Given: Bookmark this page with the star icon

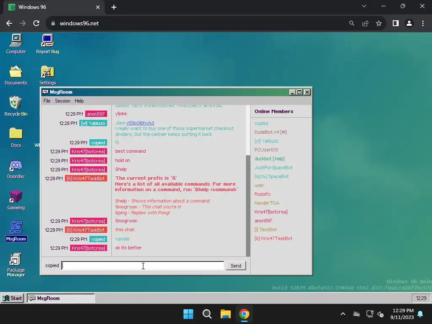Looking at the screenshot, I should click(379, 24).
